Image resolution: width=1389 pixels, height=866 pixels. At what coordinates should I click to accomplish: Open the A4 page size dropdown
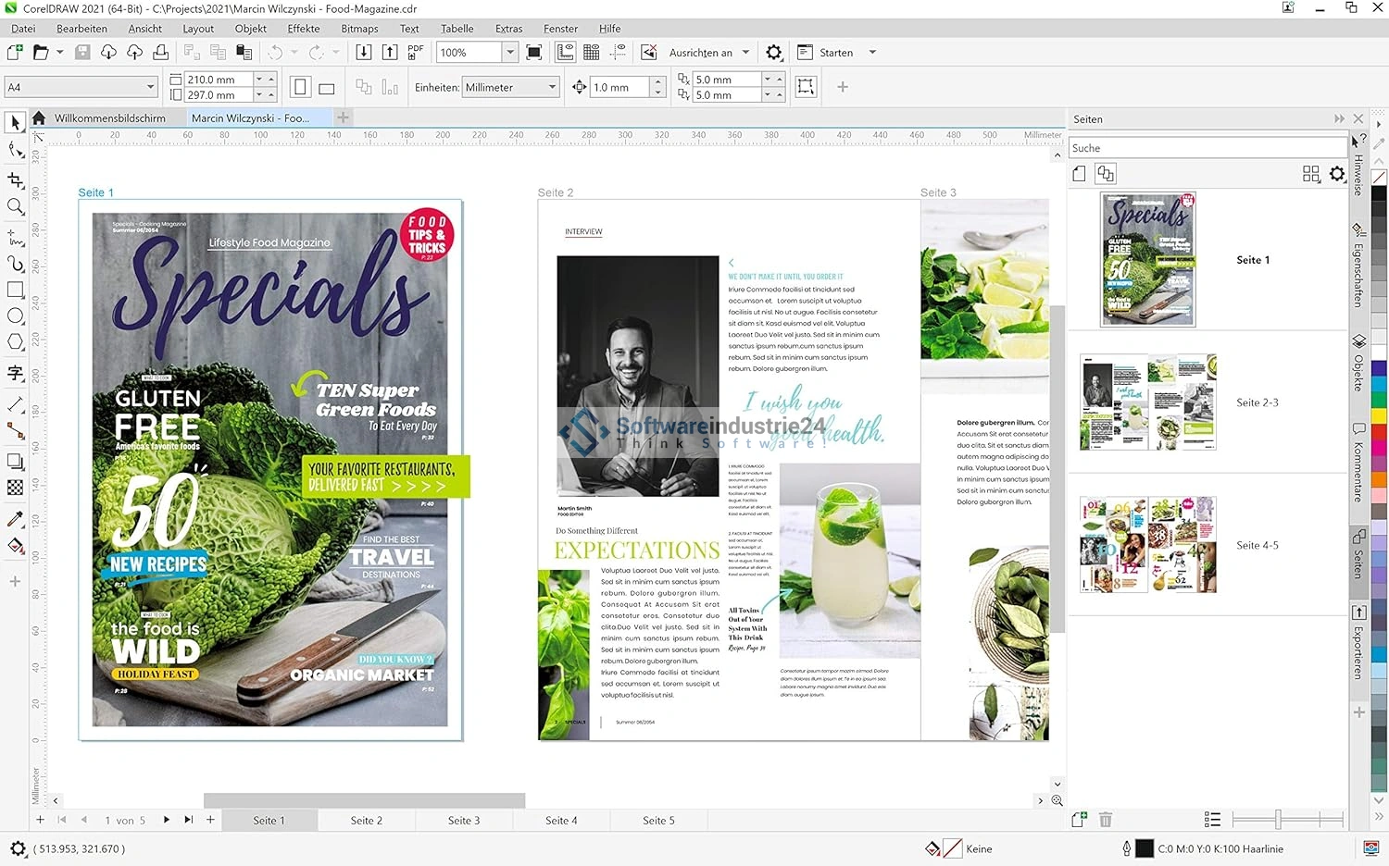(x=150, y=88)
